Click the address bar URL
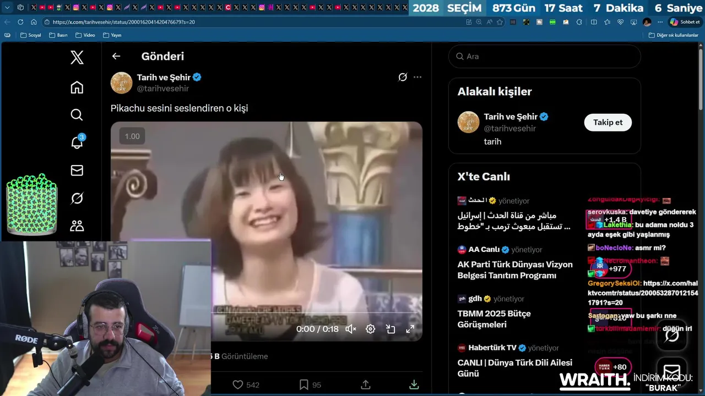 [124, 22]
